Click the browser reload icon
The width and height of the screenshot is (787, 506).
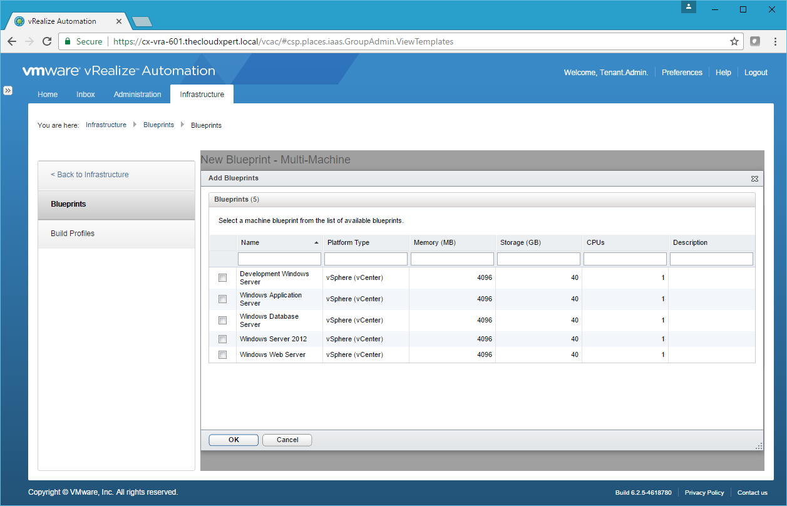click(47, 41)
